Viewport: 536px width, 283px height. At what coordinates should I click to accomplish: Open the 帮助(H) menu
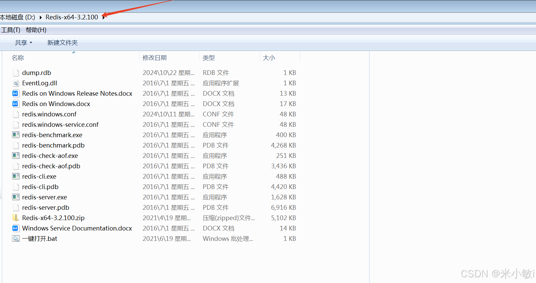36,30
